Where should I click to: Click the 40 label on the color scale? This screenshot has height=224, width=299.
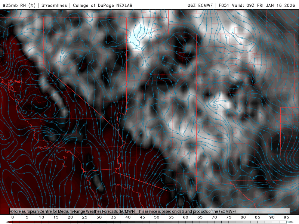pos(128,217)
